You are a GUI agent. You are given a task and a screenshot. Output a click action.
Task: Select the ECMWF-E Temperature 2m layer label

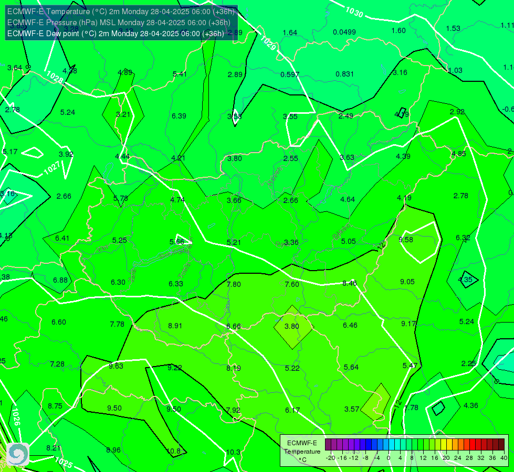point(121,12)
